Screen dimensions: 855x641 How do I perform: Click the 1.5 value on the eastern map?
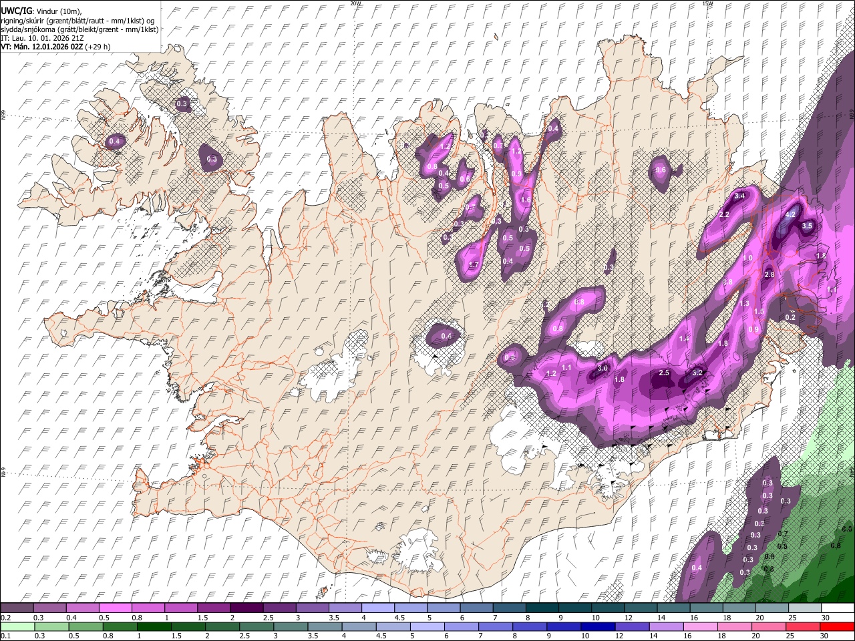(x=759, y=312)
